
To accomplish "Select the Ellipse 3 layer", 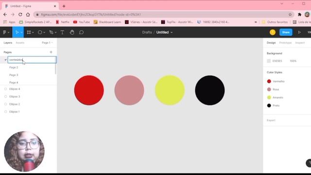I will [15, 97].
